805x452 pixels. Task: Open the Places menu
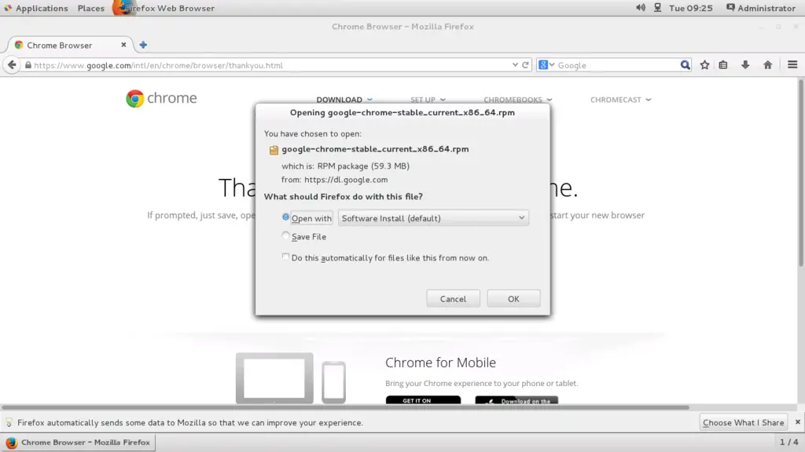(x=91, y=8)
